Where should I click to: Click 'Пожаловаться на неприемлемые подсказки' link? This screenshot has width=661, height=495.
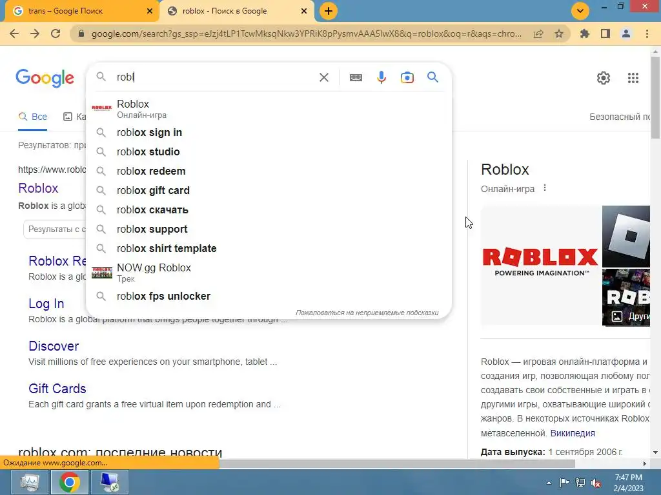pyautogui.click(x=367, y=313)
